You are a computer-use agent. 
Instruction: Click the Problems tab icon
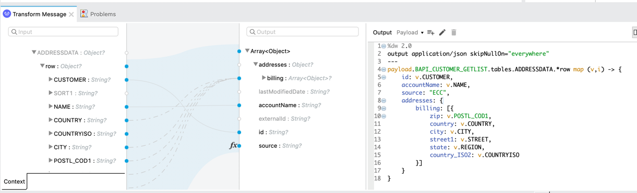(x=84, y=14)
